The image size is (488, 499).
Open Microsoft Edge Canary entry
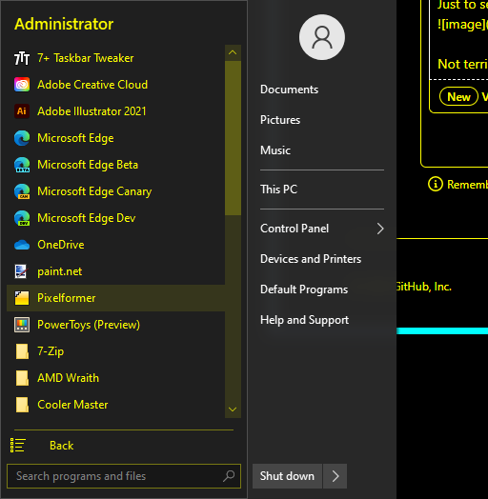click(116, 191)
